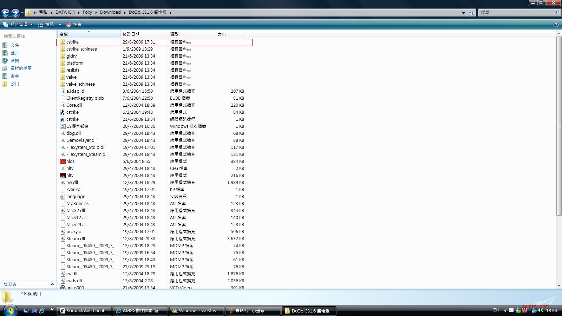The image size is (562, 316).
Task: Switch to Sorpack Anti Cheat taskbar window
Action: [x=84, y=311]
